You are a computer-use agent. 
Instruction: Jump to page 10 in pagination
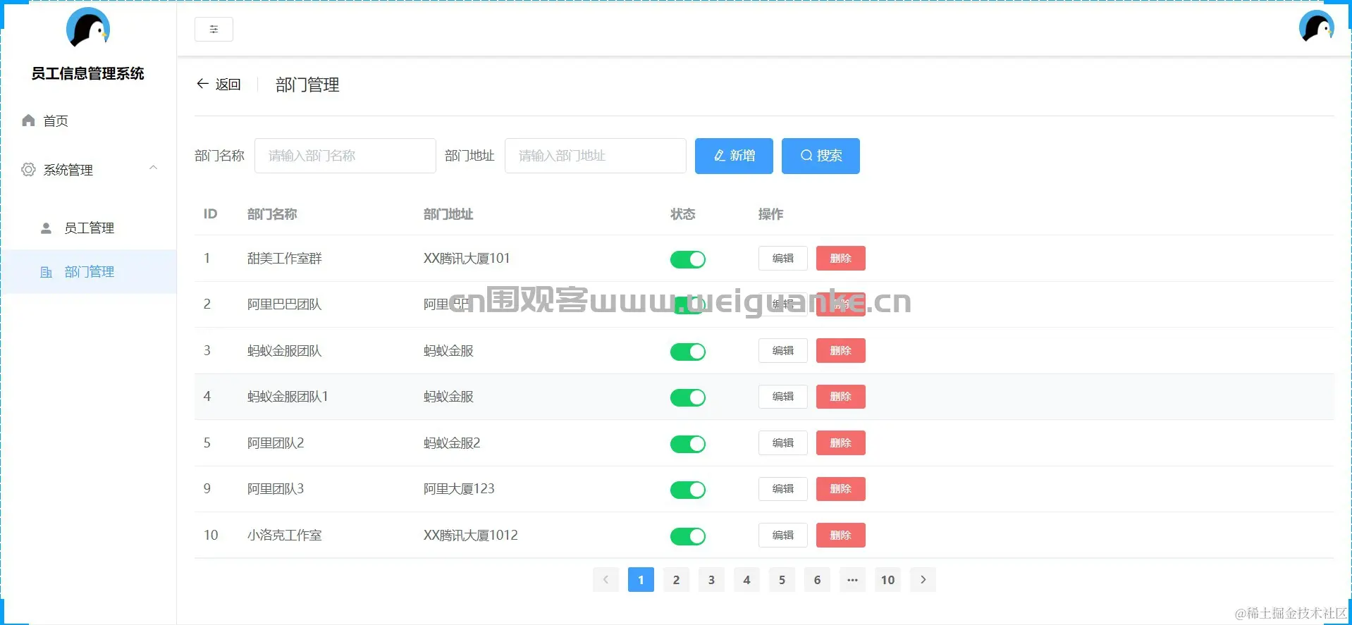pyautogui.click(x=887, y=580)
